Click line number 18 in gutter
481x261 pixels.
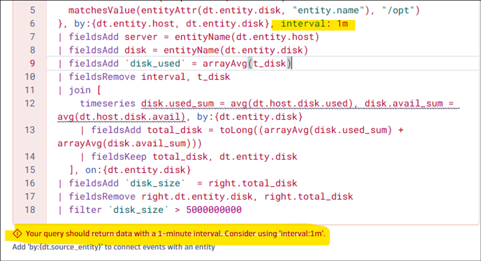point(30,209)
